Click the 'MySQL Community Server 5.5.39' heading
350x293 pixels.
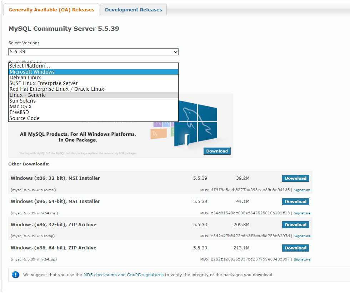(x=64, y=29)
